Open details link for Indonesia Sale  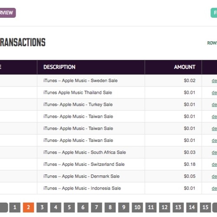(x=214, y=188)
